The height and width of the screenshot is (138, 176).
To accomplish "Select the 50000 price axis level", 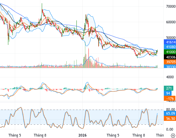I will click(171, 38).
